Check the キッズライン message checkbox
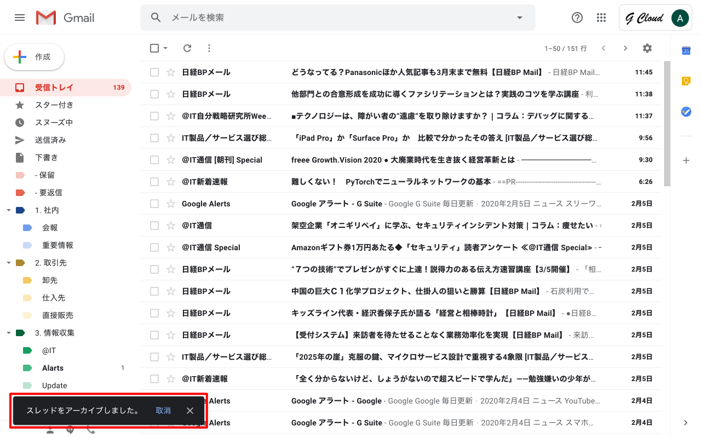This screenshot has width=701, height=438. point(154,313)
